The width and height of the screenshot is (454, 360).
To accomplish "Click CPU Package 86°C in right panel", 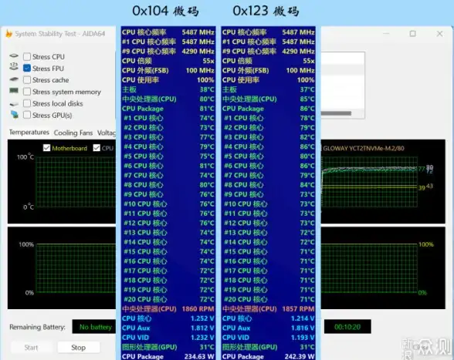I will pos(269,109).
